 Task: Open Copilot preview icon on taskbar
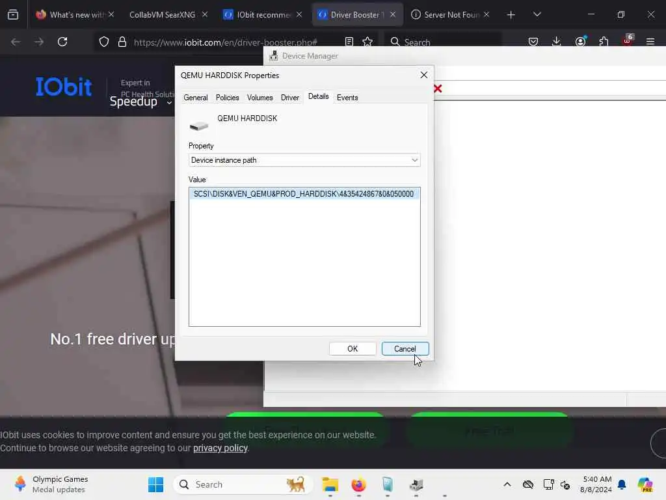coord(645,484)
